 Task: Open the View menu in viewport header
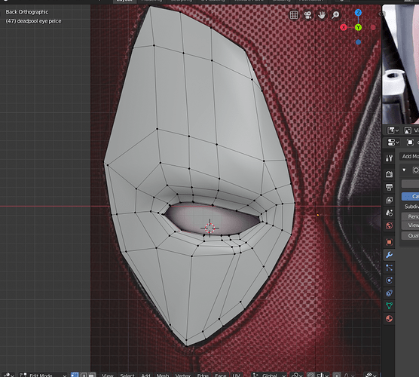tap(108, 375)
